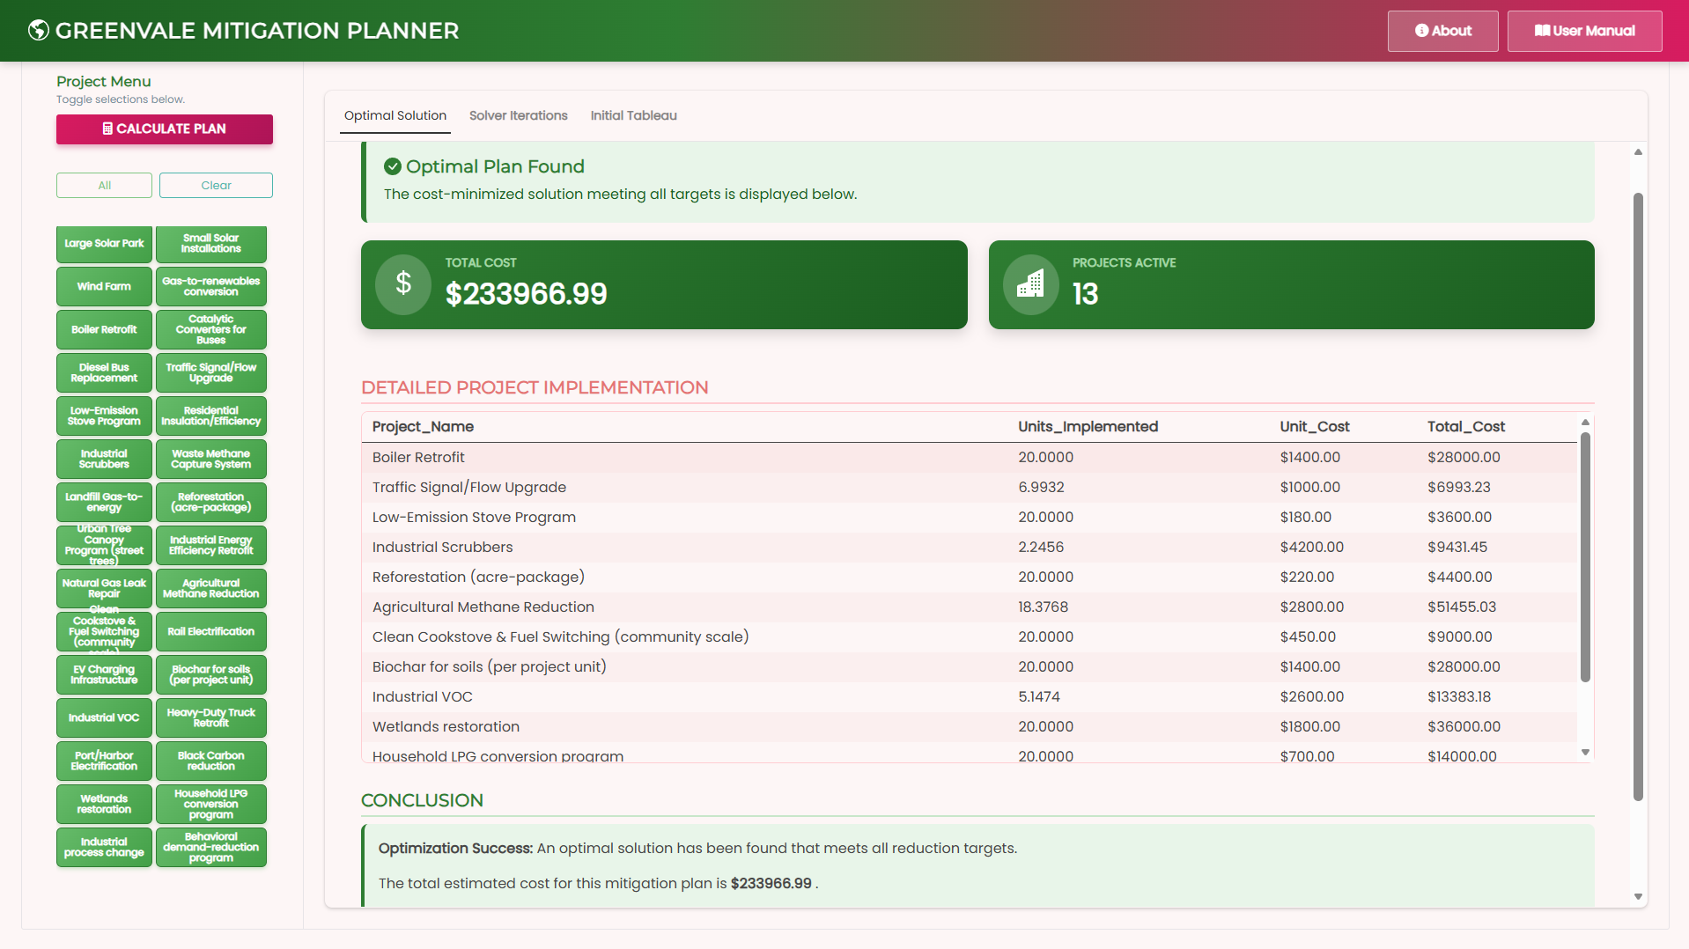This screenshot has height=949, width=1689.
Task: Click Clear to deselect all projects
Action: [215, 185]
